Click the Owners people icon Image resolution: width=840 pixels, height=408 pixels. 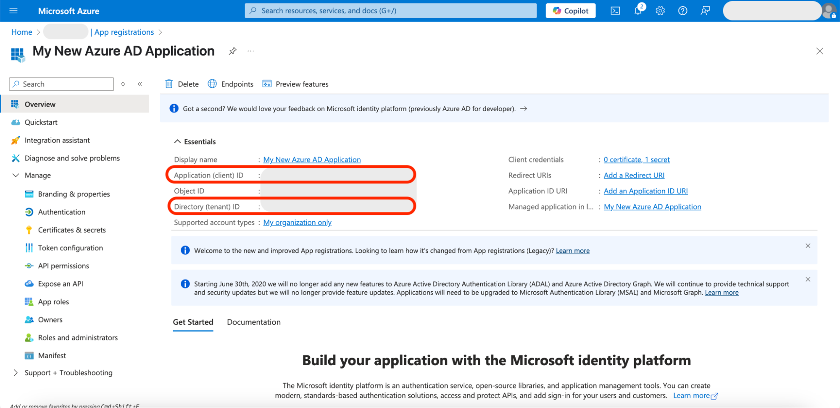(29, 320)
